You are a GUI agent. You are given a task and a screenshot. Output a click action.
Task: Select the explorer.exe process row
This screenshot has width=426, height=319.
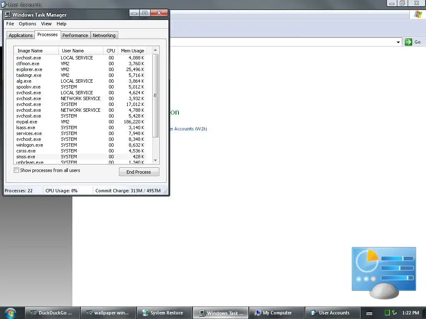pyautogui.click(x=80, y=69)
